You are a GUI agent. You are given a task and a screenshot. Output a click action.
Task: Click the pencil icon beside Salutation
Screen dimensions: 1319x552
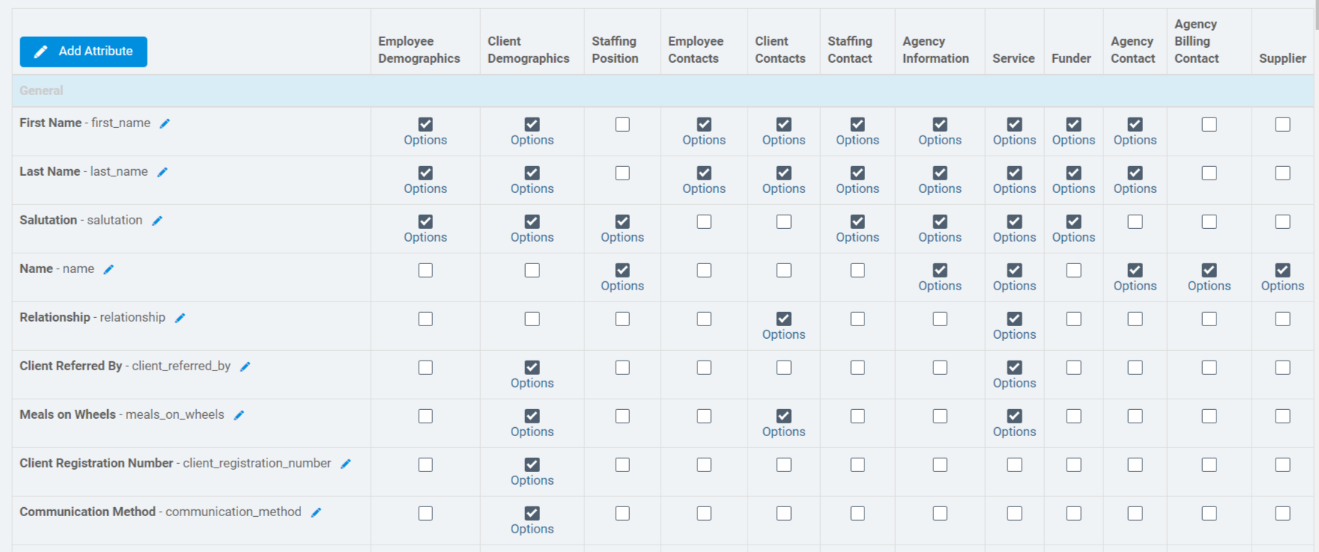click(157, 221)
